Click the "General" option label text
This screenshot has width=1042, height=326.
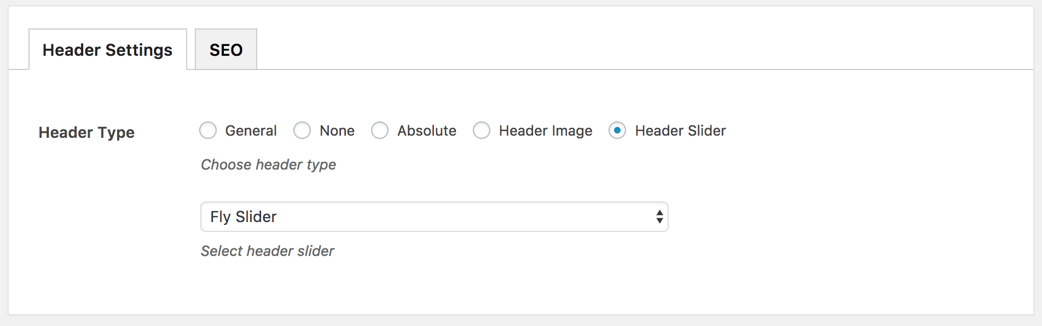click(251, 131)
